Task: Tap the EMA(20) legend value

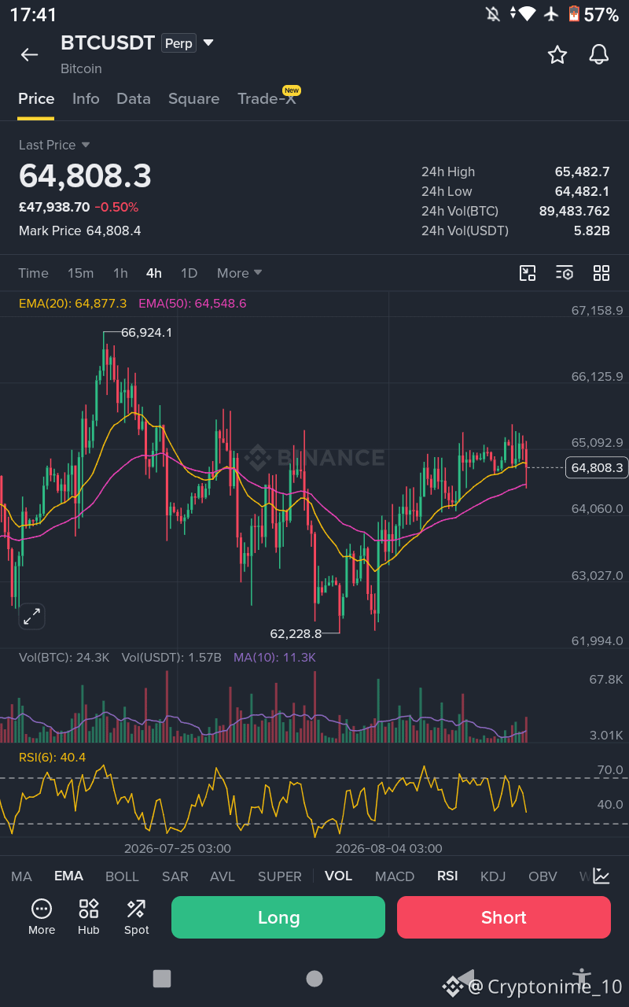Action: pos(72,303)
